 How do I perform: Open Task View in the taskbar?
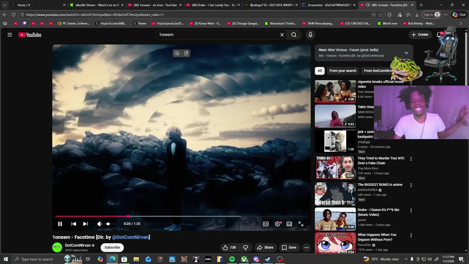coord(88,259)
